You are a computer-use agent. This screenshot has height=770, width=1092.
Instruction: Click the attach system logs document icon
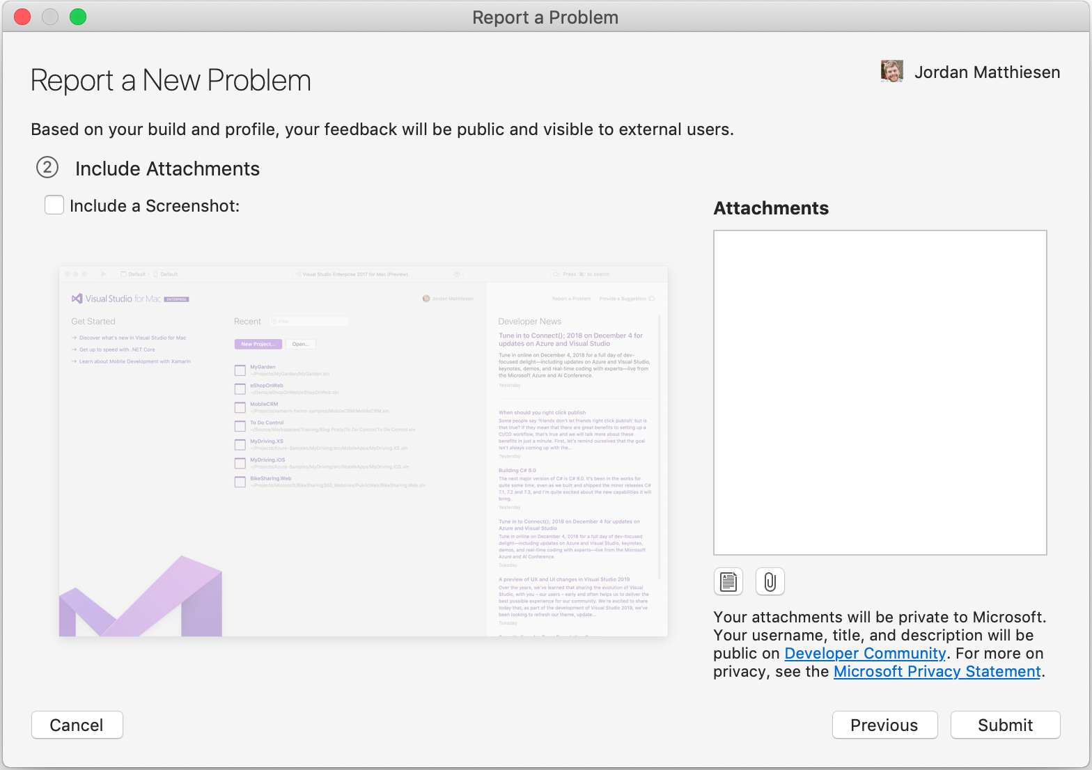(728, 581)
